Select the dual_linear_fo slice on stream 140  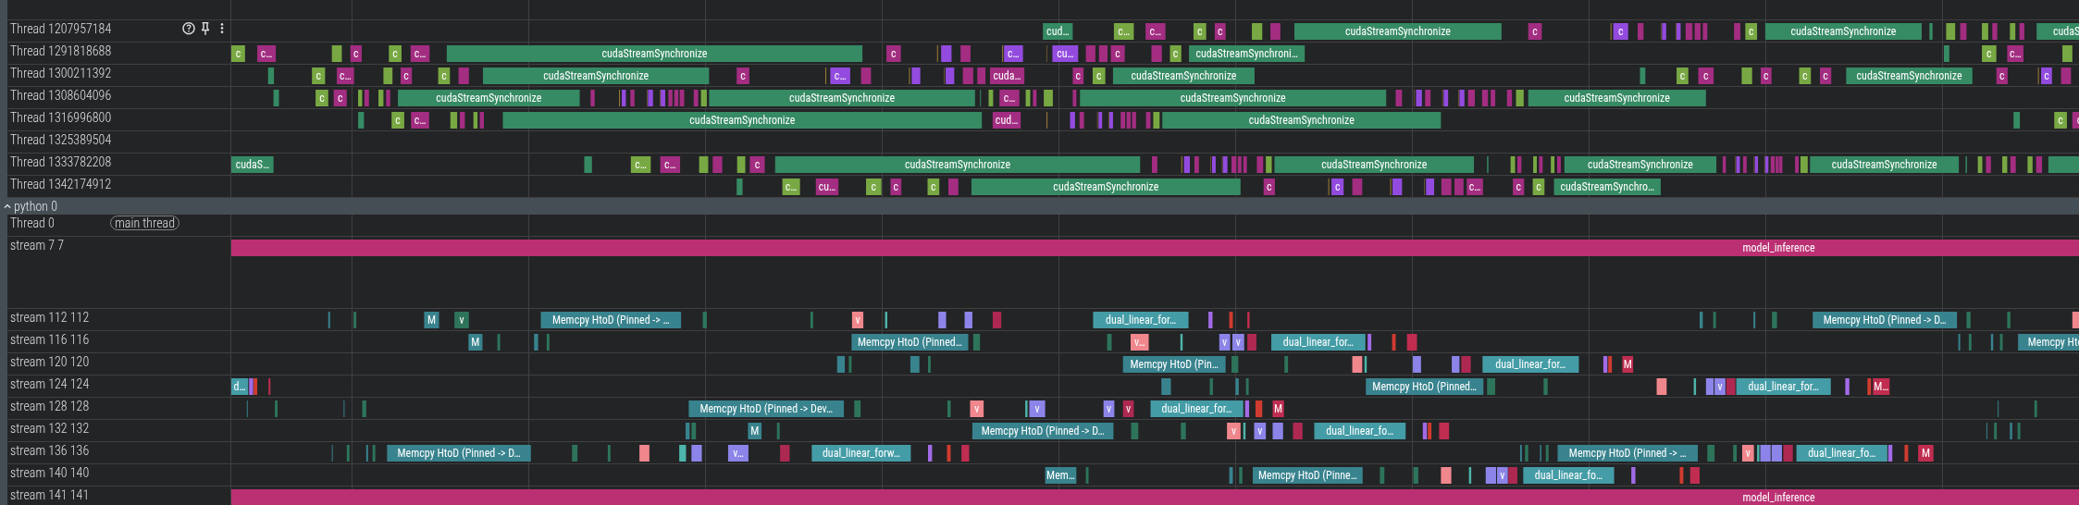1567,475
